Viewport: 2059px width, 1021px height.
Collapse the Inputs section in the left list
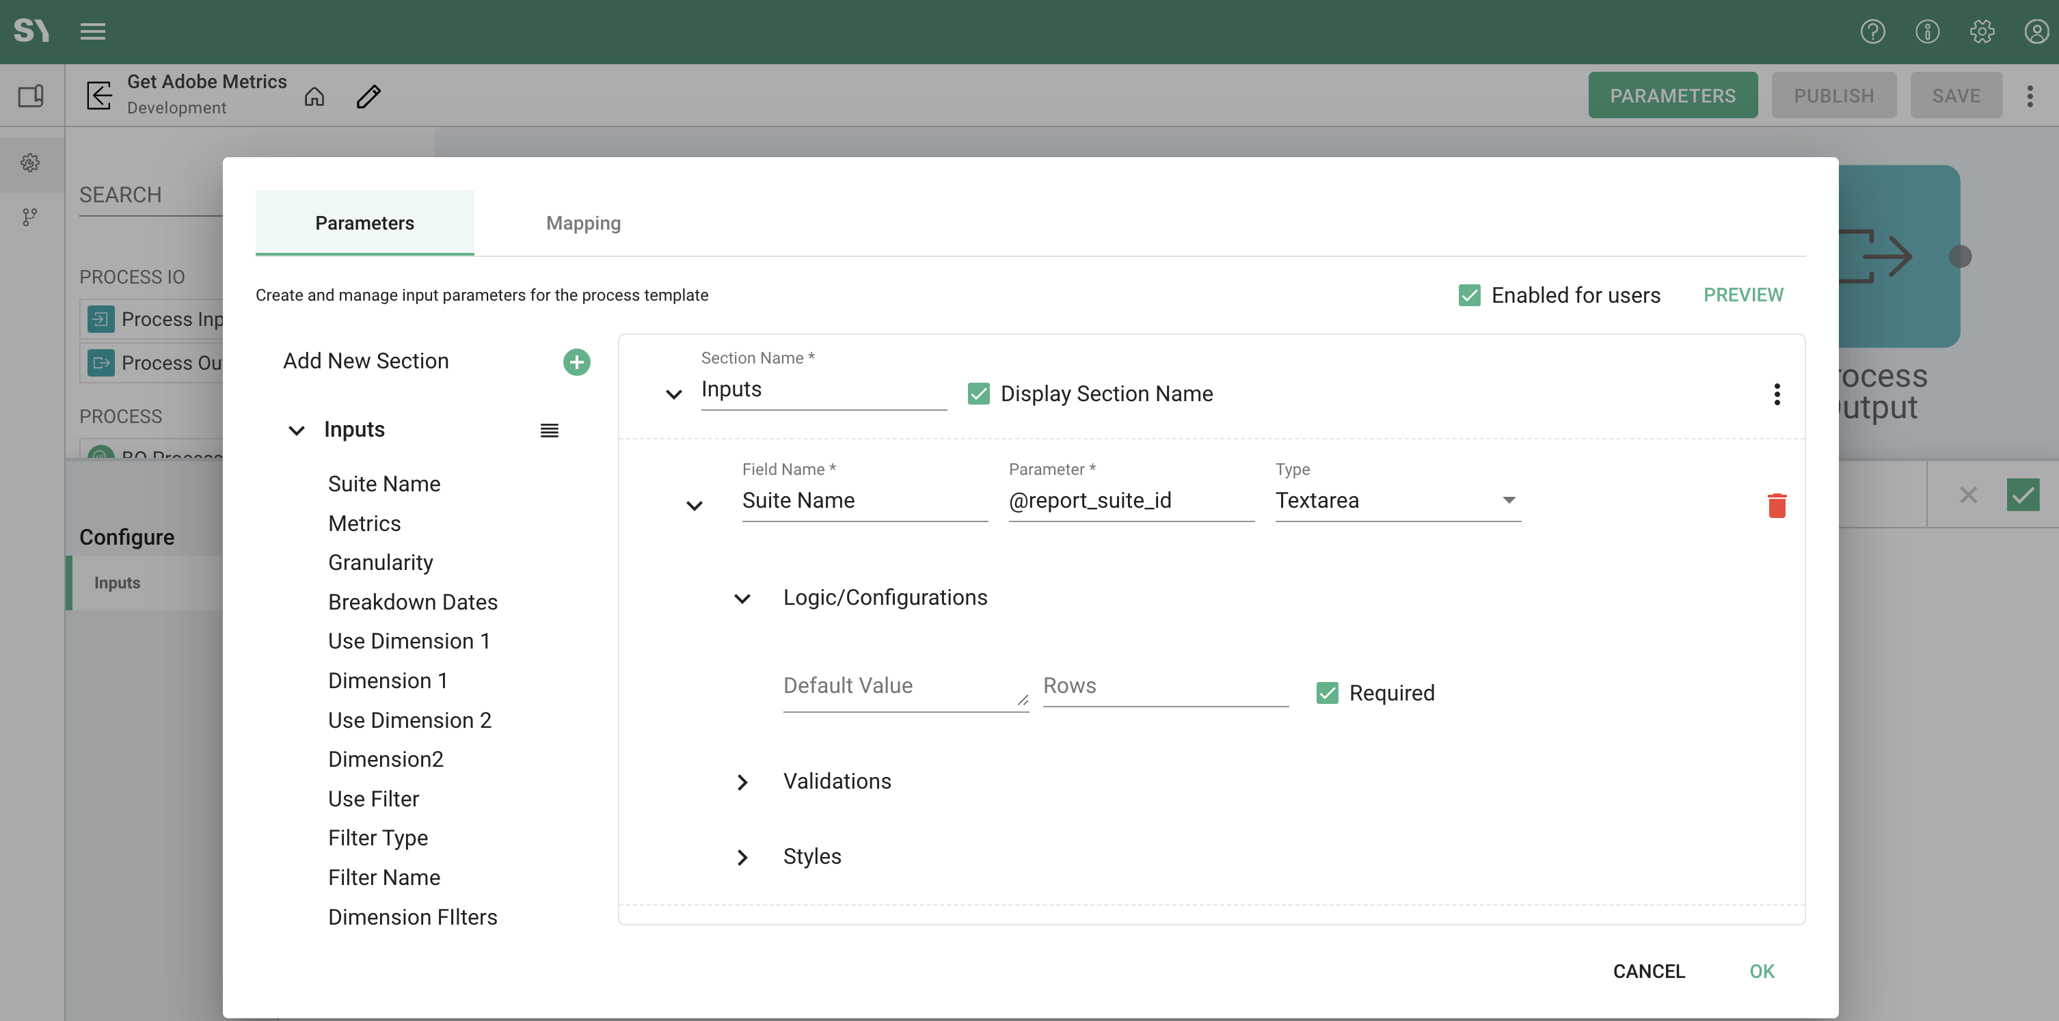(x=297, y=431)
